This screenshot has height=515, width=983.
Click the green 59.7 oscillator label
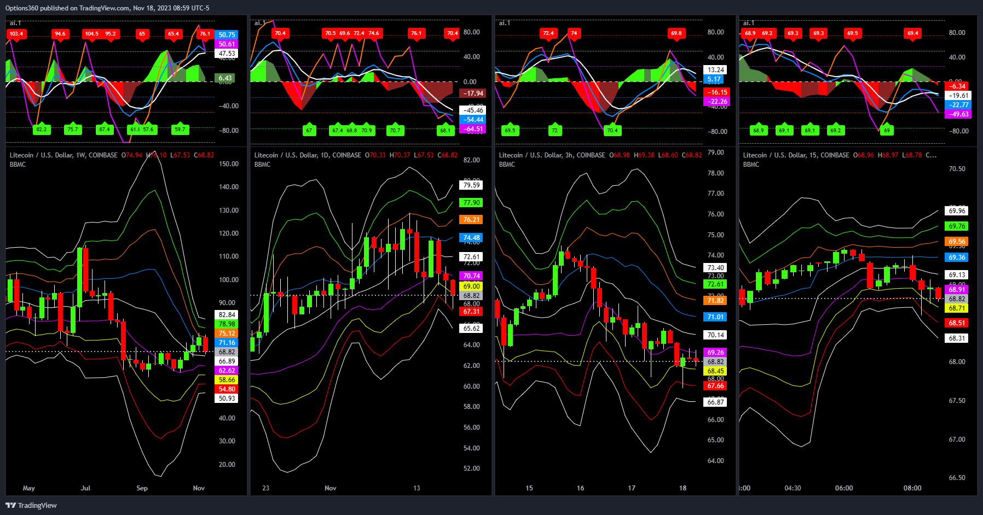(x=180, y=130)
